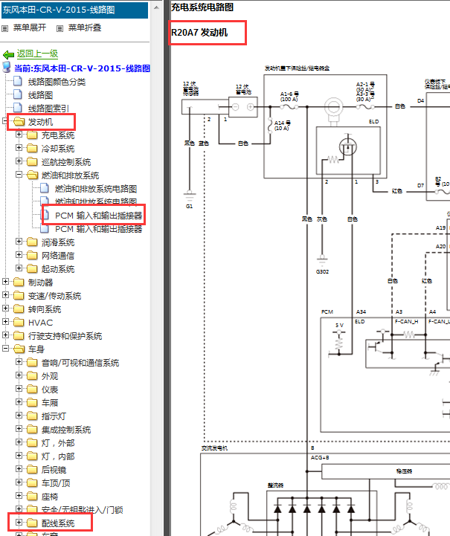The height and width of the screenshot is (536, 450).
Task: Expand the 行驶支持和保护系统 folder
Action: [x=5, y=335]
